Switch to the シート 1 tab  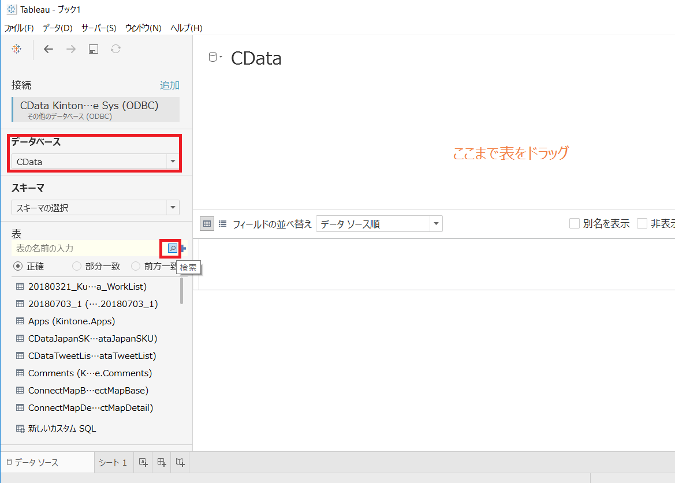pos(113,462)
